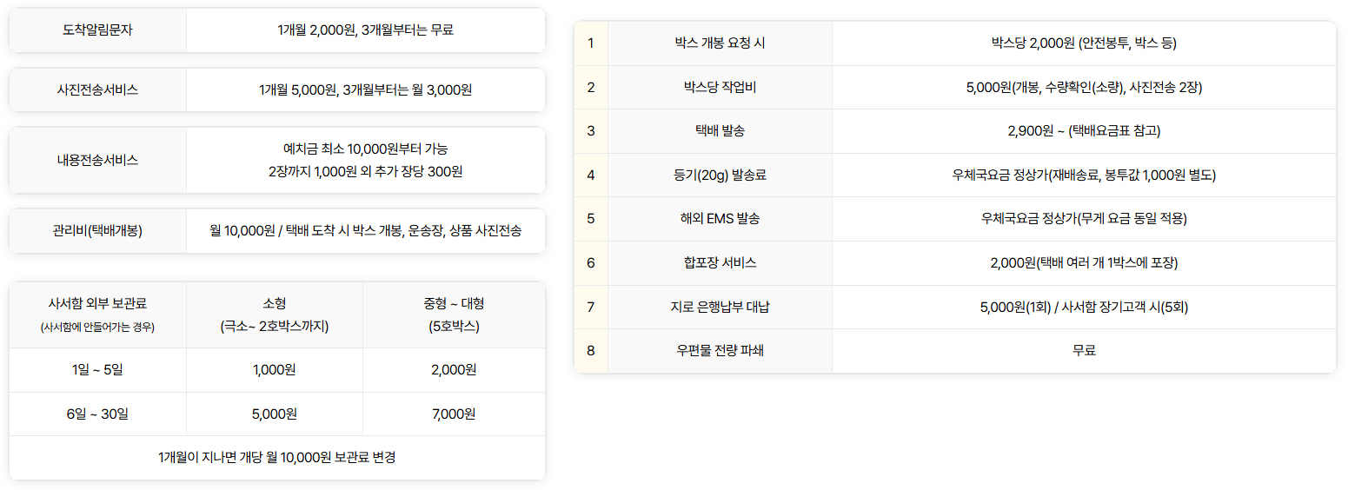The image size is (1348, 490).
Task: Click row number 2 cell
Action: click(x=591, y=87)
